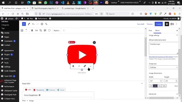Screen dimensions: 182x102
Task: Click block move up/down arrows
Action: tap(26, 30)
